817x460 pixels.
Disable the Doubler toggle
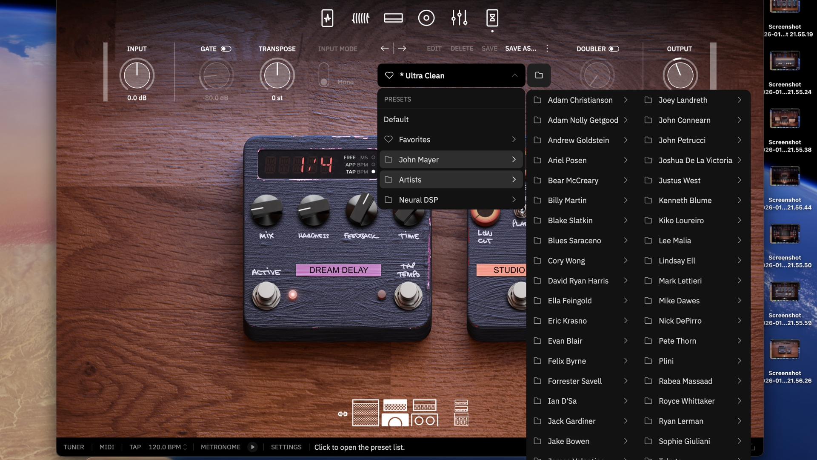coord(613,49)
